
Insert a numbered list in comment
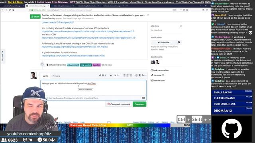pyautogui.click(x=127, y=75)
